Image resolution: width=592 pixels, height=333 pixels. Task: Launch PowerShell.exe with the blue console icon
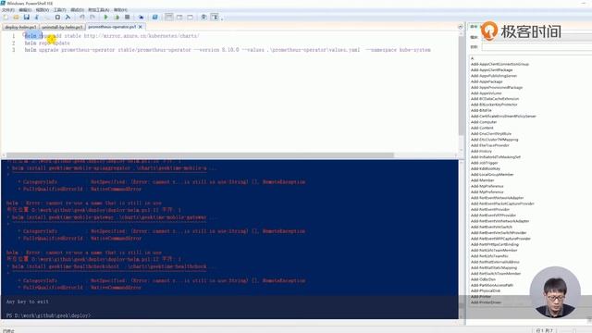point(155,17)
